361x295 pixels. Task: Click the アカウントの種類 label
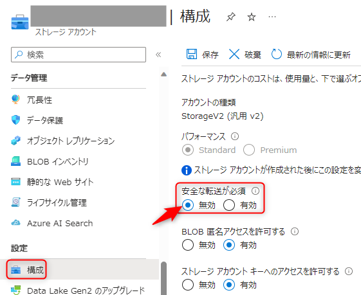click(208, 102)
